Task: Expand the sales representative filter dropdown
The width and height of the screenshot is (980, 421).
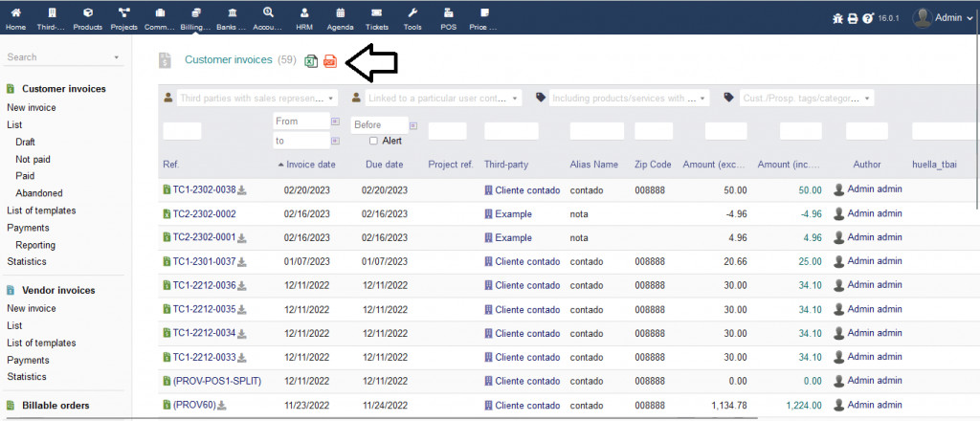Action: [249, 98]
